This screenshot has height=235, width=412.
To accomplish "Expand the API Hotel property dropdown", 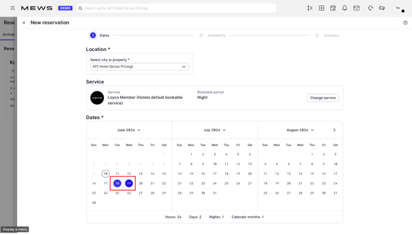I will tap(140, 67).
